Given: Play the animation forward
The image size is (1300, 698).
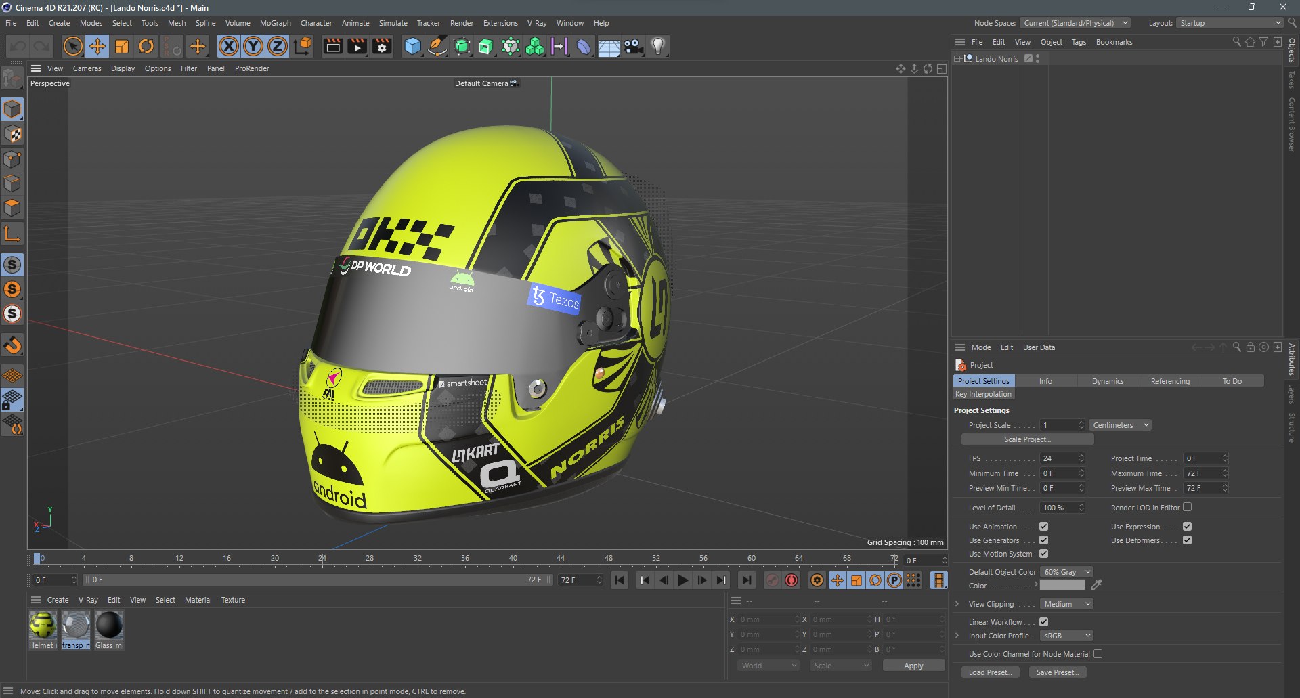Looking at the screenshot, I should point(683,580).
